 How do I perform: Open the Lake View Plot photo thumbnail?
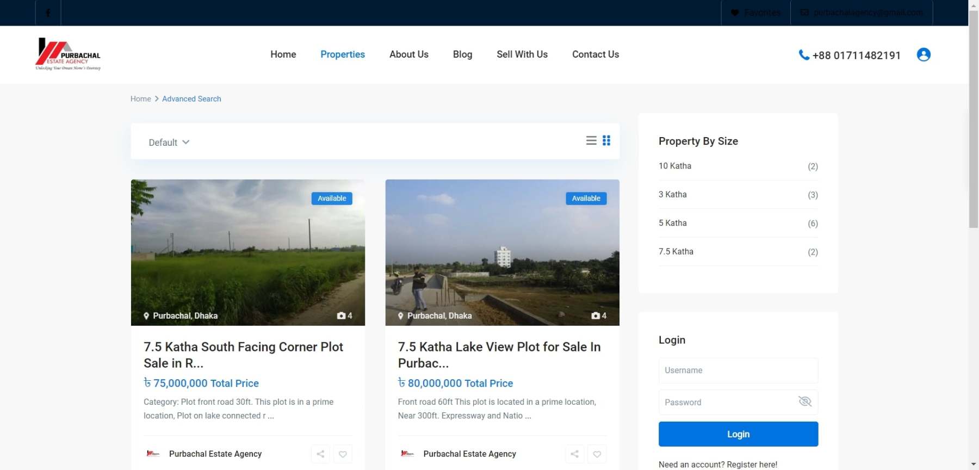(x=501, y=252)
